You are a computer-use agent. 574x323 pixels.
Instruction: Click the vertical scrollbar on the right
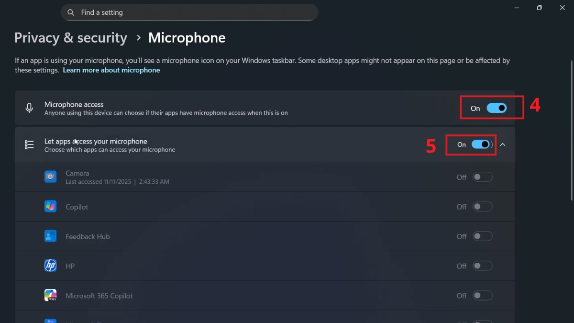pos(571,130)
